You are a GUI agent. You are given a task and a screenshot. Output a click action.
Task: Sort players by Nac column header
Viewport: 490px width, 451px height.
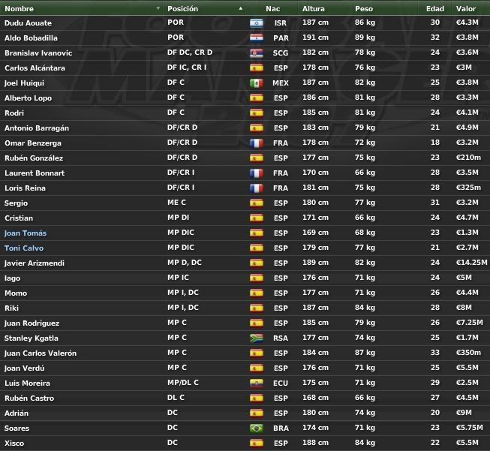click(273, 9)
